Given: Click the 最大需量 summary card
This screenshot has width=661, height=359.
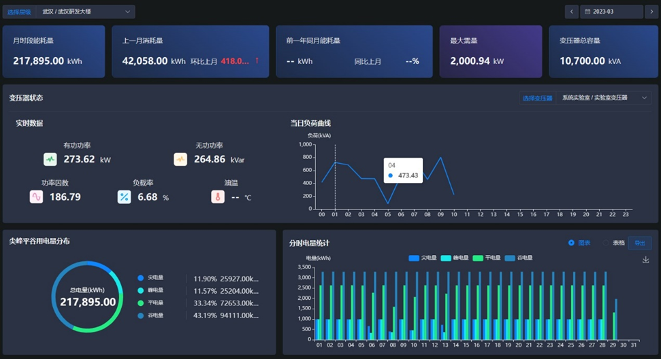Looking at the screenshot, I should [x=490, y=52].
